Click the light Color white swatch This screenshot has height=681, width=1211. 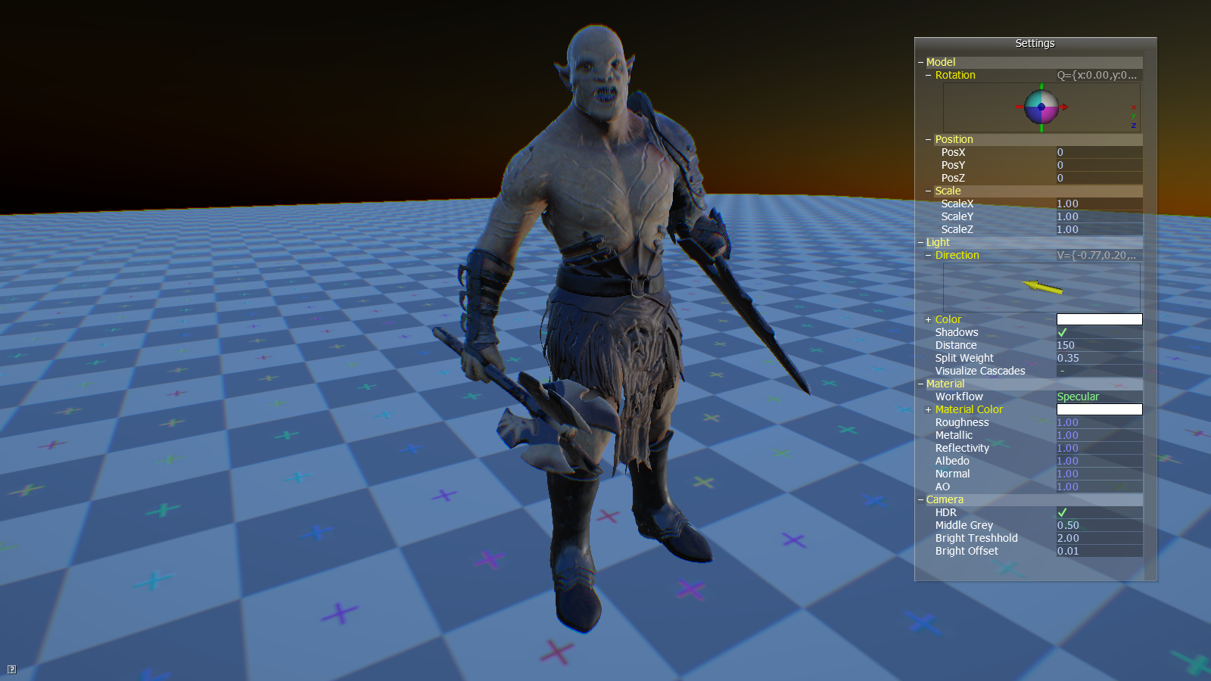[1100, 319]
